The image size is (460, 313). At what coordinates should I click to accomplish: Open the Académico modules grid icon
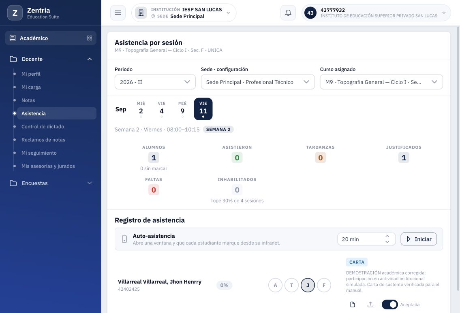(x=90, y=38)
